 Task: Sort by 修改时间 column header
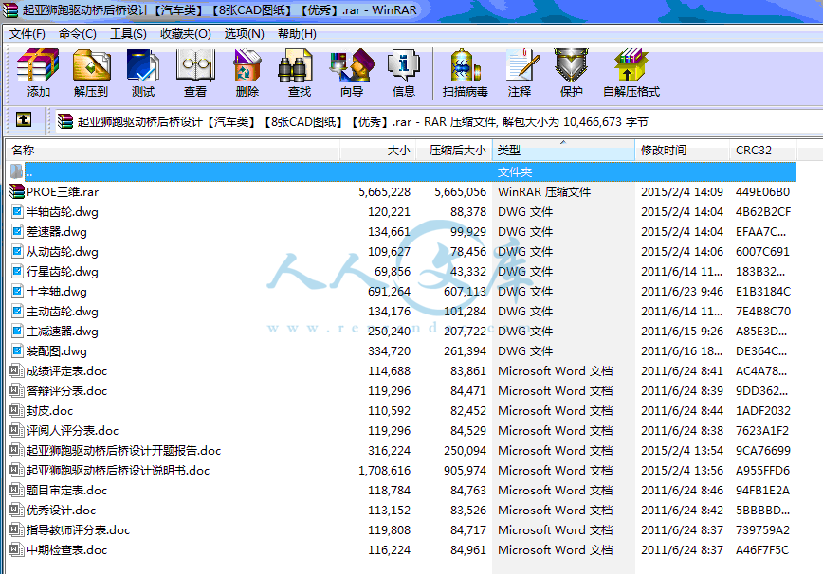click(x=683, y=151)
